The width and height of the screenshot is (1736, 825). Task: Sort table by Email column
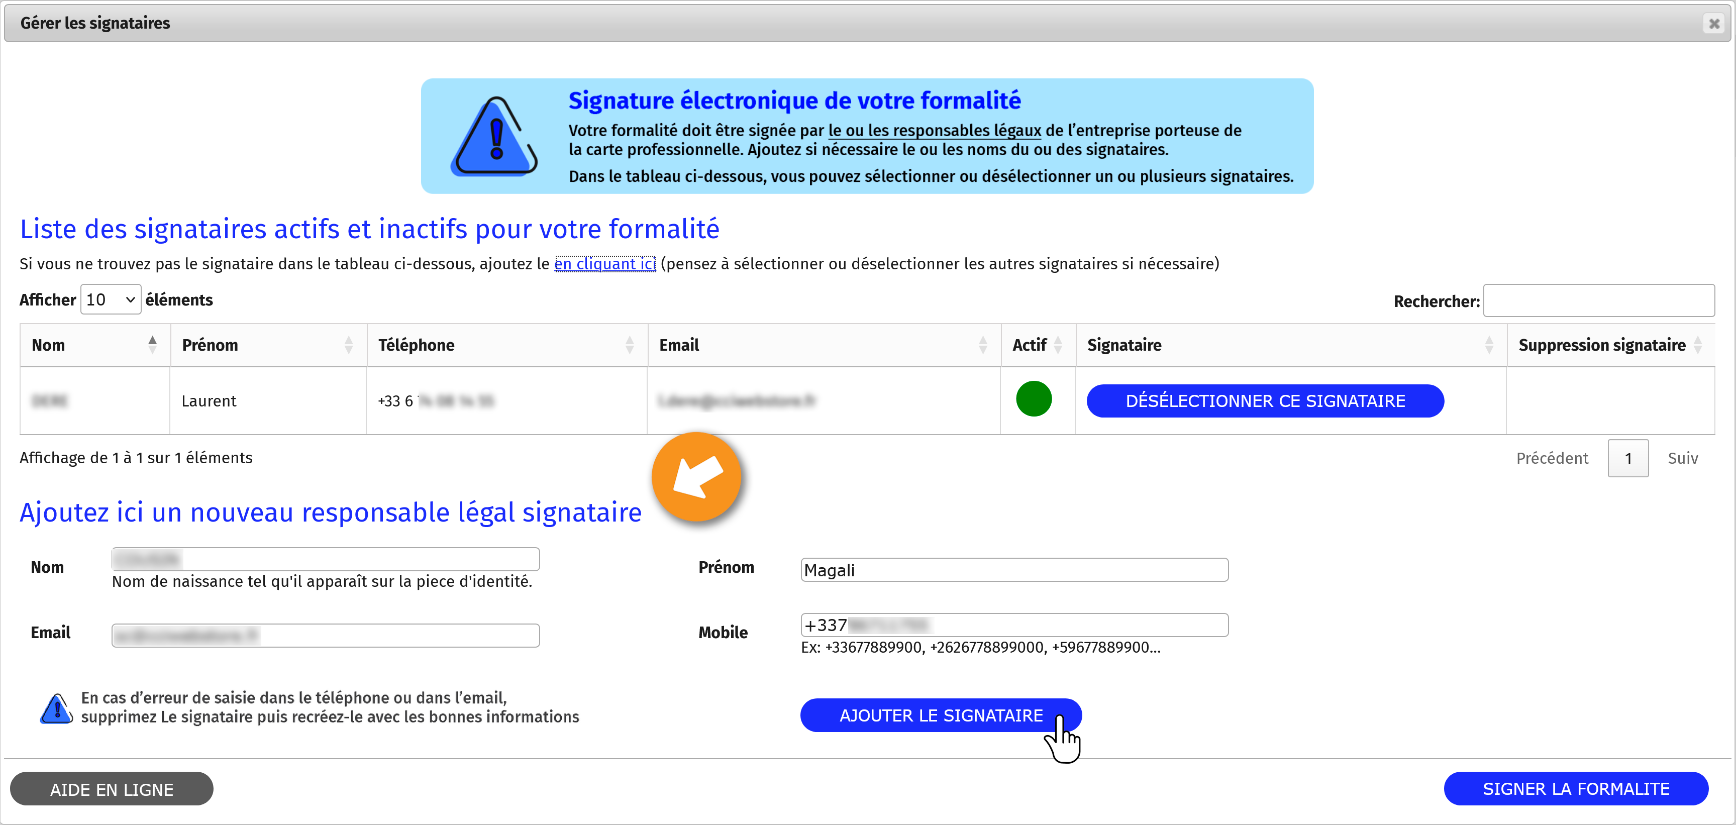pos(824,345)
